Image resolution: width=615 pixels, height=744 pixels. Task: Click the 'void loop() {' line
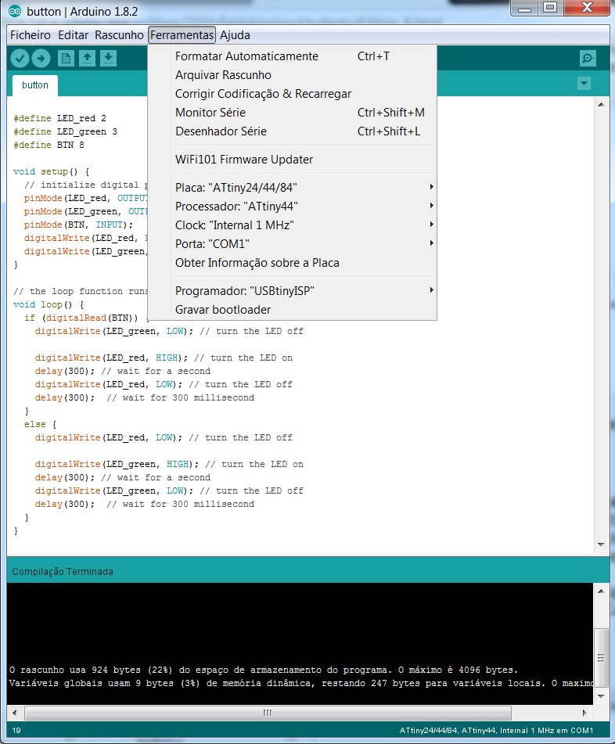(49, 304)
